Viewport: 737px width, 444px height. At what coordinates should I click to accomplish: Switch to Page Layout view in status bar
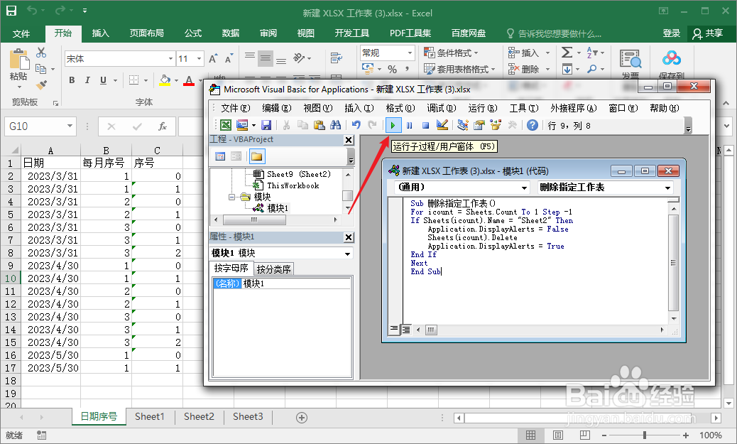(558, 435)
